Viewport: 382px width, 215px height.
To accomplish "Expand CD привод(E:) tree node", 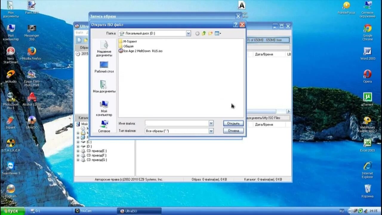I will click(x=78, y=151).
